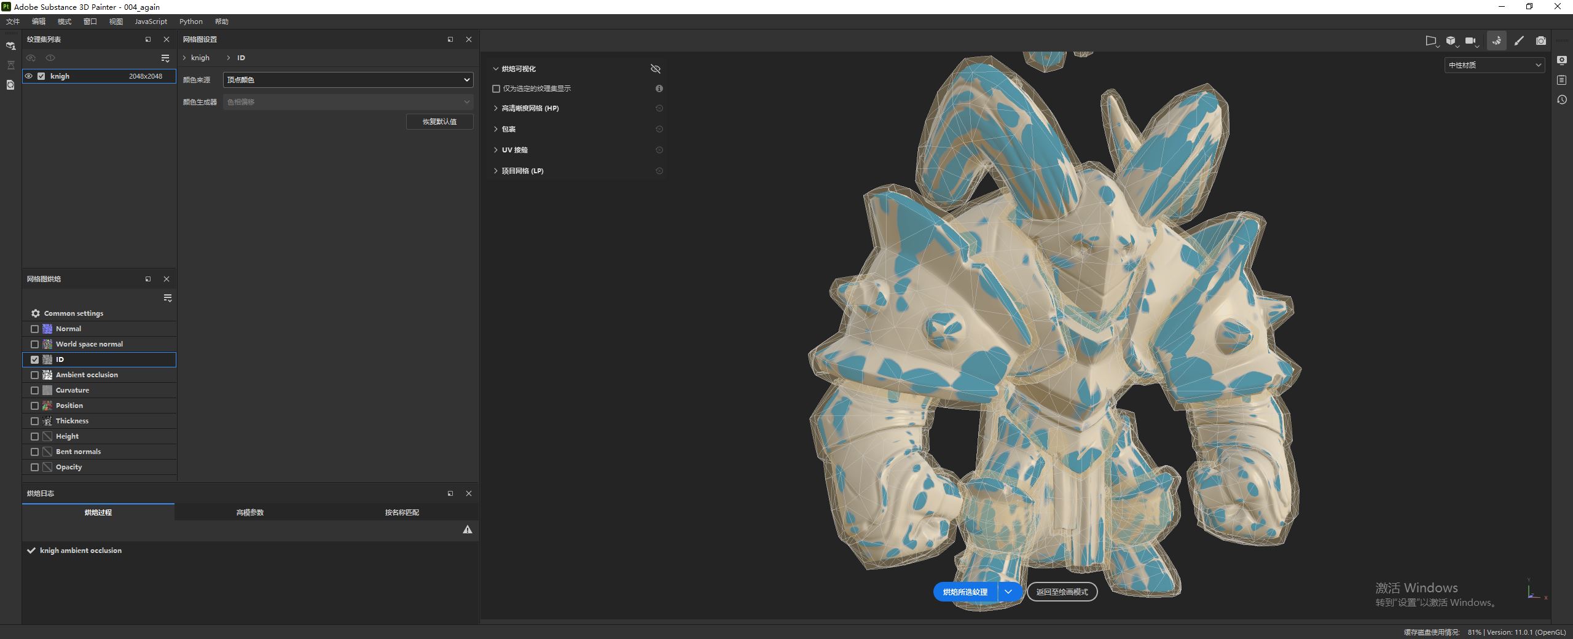Open the 顶点颜色 color source dropdown

(x=347, y=80)
